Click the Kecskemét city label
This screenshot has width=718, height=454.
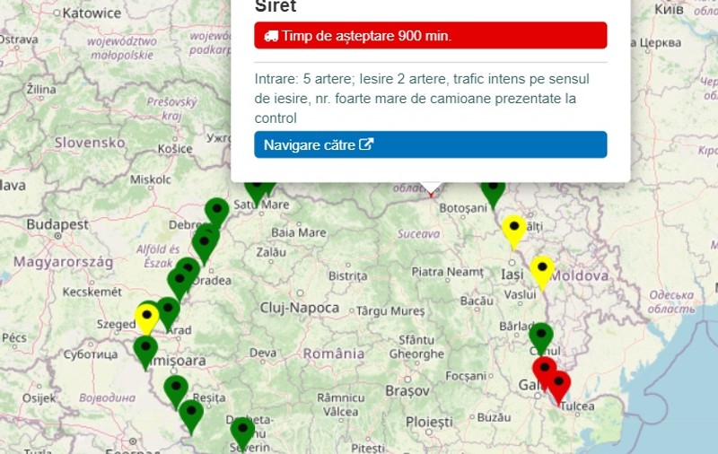point(92,292)
